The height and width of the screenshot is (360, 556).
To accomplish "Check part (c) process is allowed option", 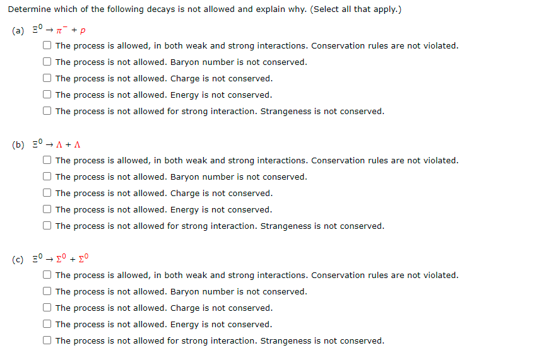I will pyautogui.click(x=47, y=275).
